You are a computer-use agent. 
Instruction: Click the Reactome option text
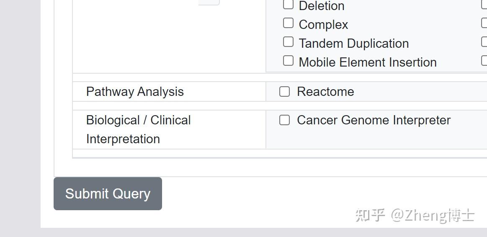[325, 92]
